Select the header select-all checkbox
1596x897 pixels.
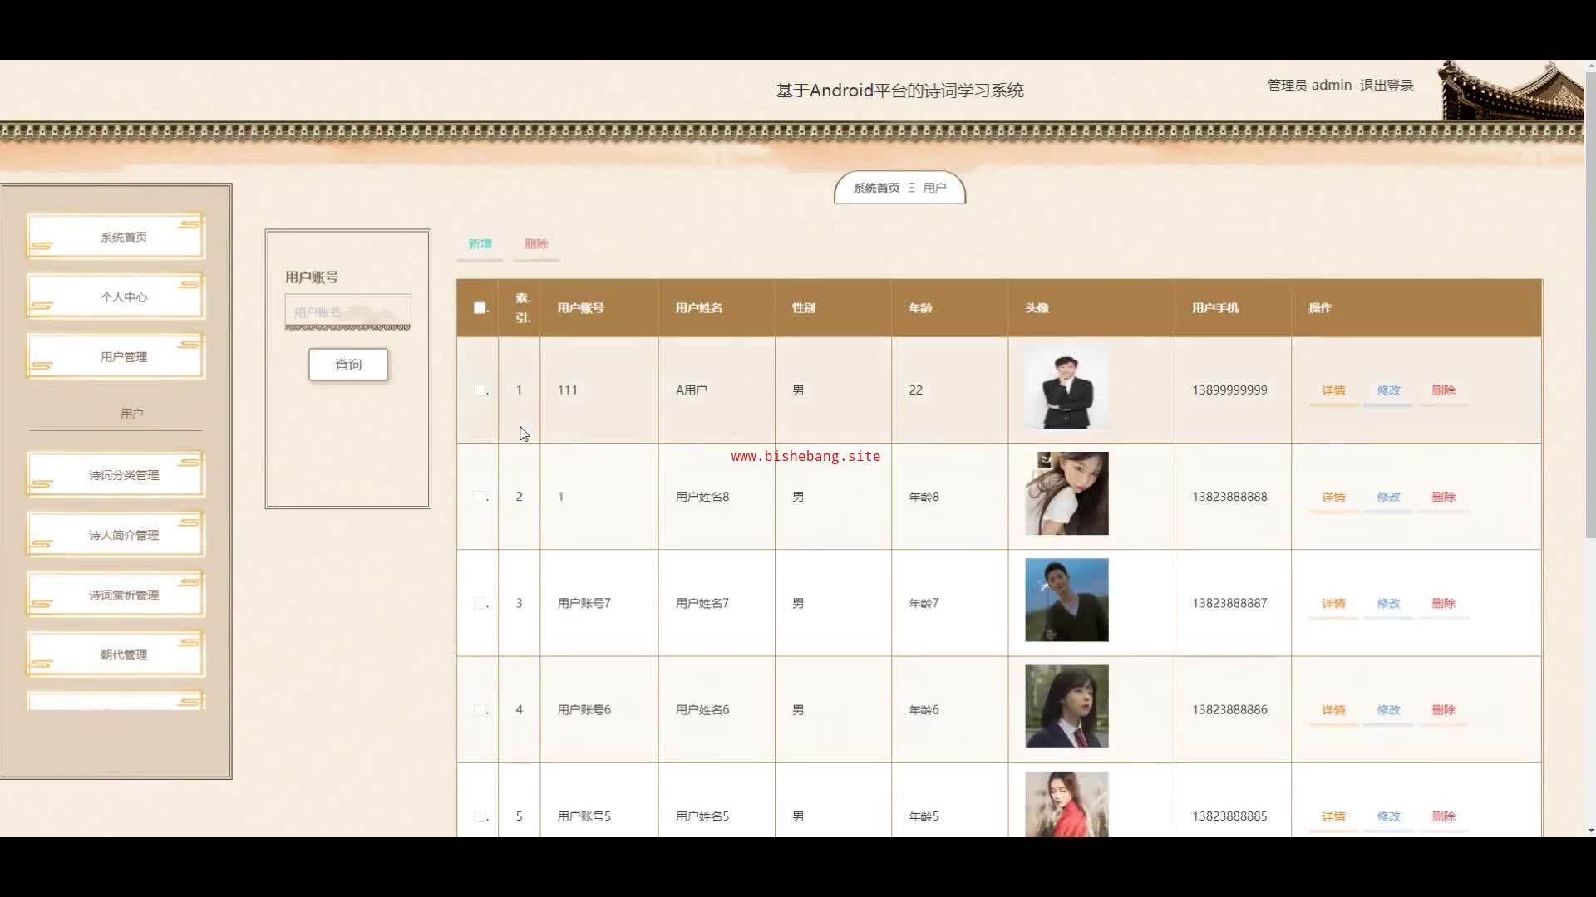480,308
